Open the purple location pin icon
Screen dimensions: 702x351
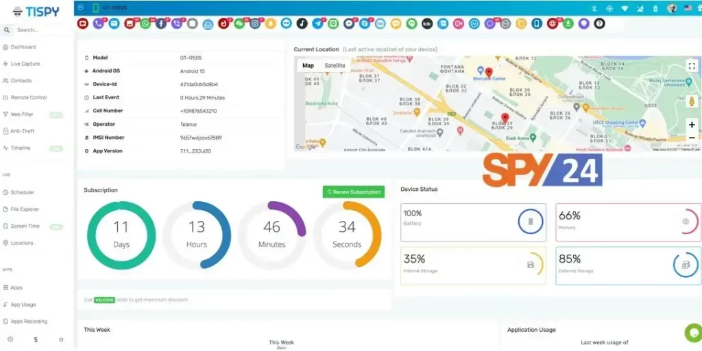pyautogui.click(x=584, y=23)
